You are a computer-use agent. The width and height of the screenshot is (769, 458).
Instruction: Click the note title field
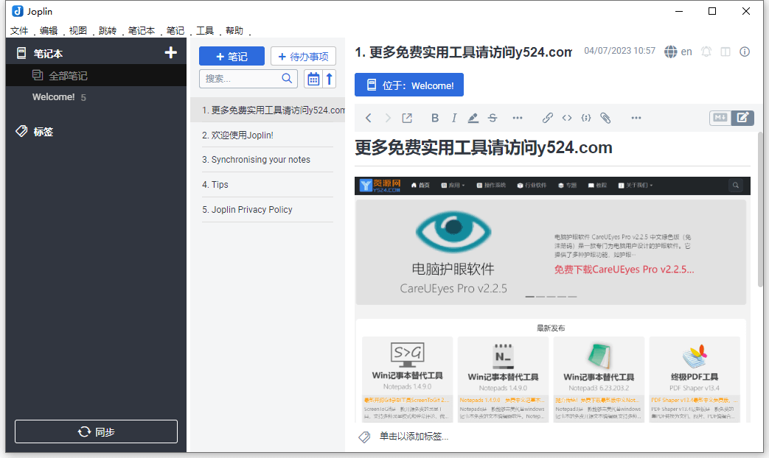[464, 52]
